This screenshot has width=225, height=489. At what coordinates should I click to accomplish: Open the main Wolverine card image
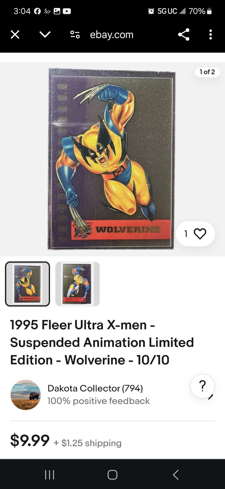point(112,159)
